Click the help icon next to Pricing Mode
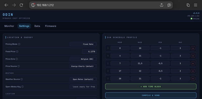This screenshot has height=99, width=202. pos(19,44)
